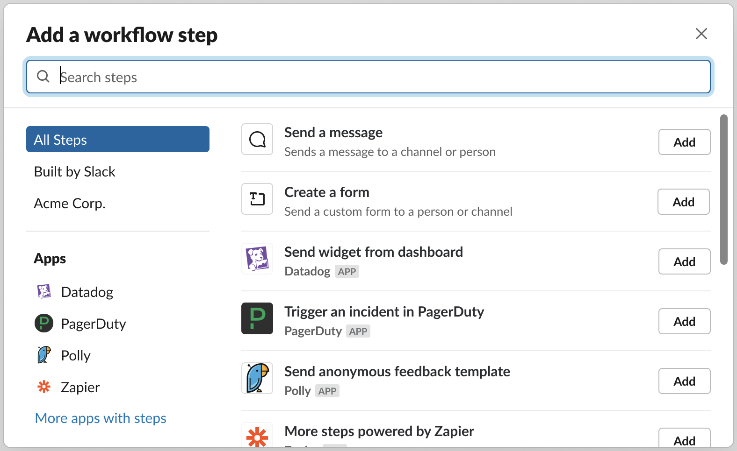The width and height of the screenshot is (737, 451).
Task: Click the PagerDuty icon beside Trigger an incident
Action: 257,318
